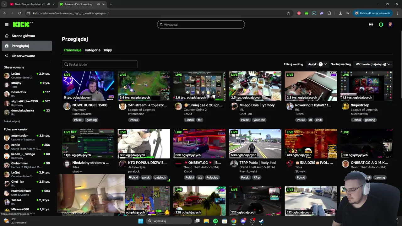Click the Szukaj tagów input field
The height and width of the screenshot is (226, 402).
[100, 64]
